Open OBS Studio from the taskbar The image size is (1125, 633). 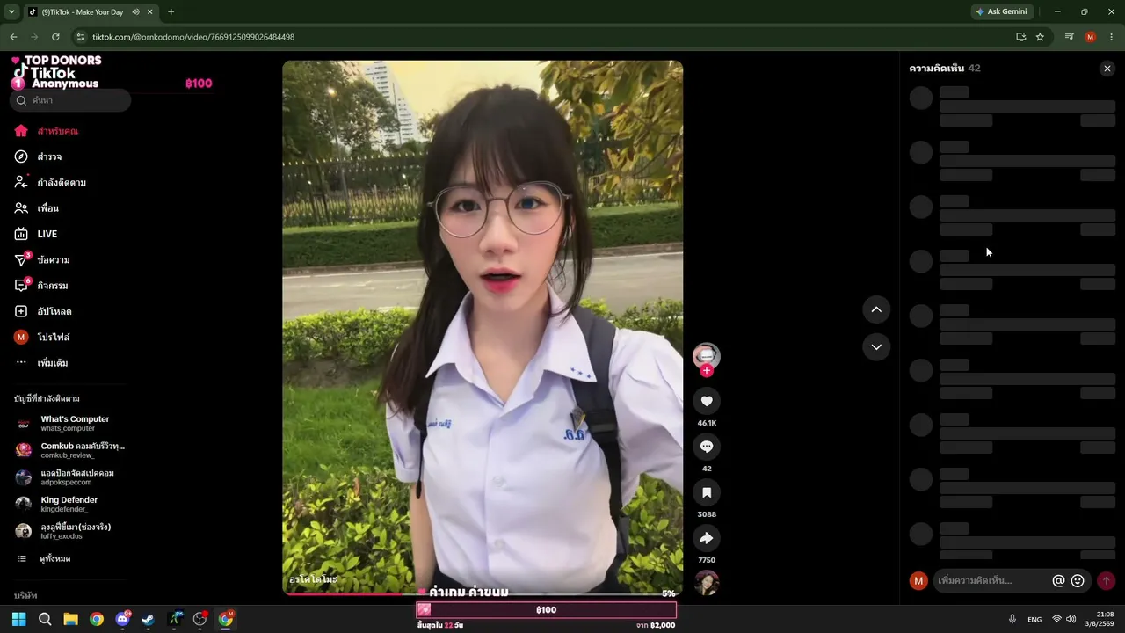pos(200,619)
